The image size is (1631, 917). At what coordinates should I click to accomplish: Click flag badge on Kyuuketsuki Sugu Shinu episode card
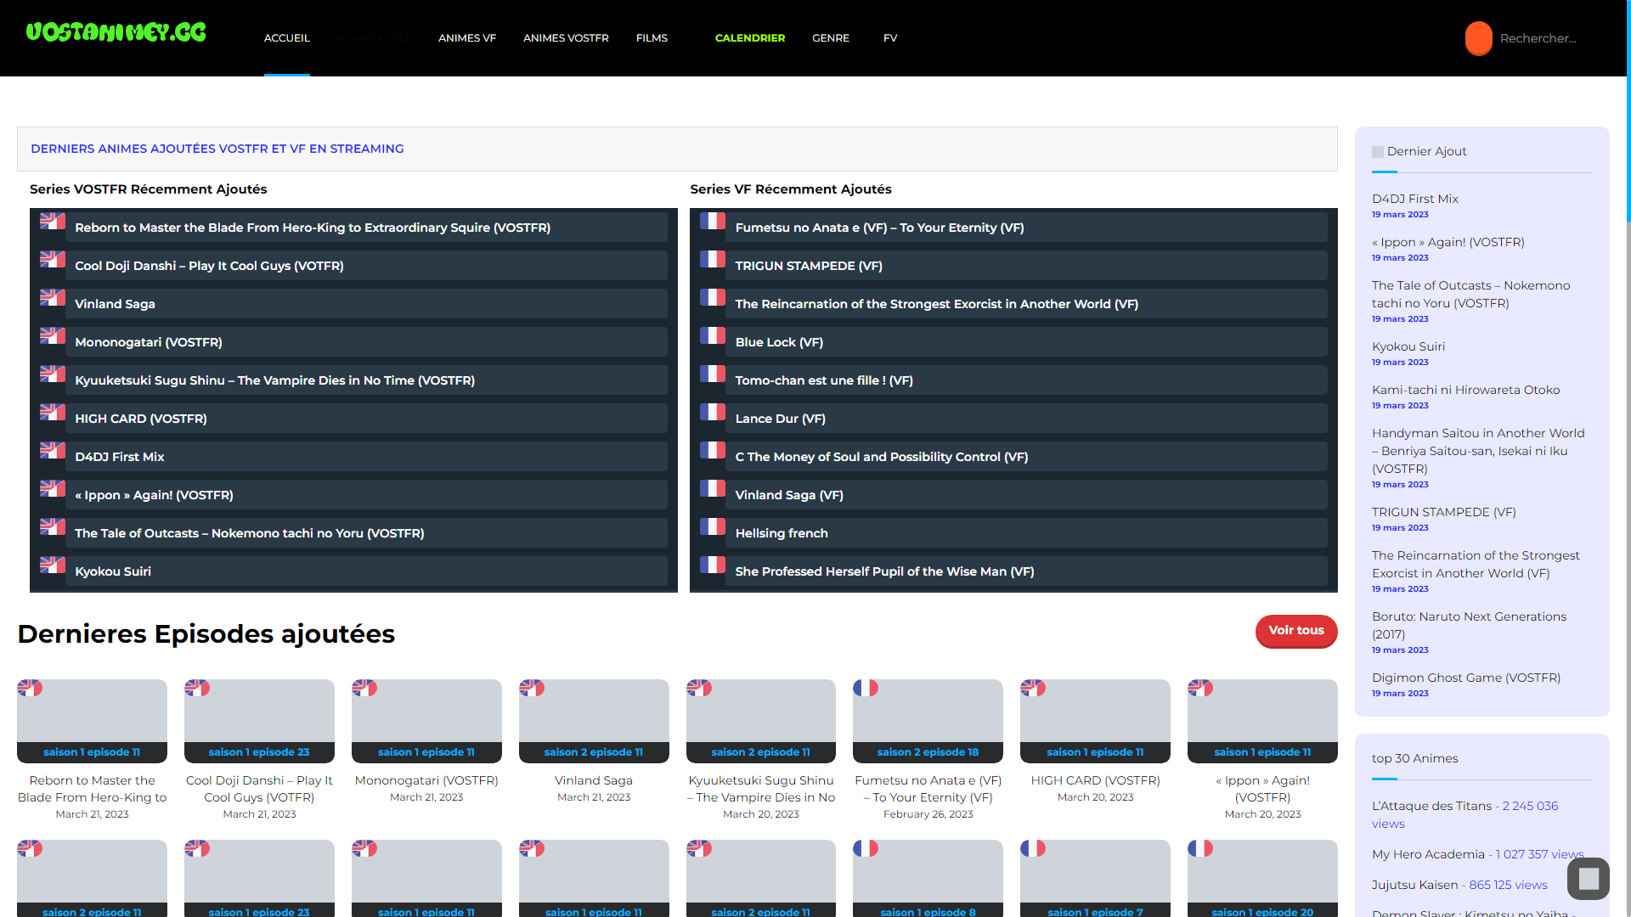(x=699, y=688)
